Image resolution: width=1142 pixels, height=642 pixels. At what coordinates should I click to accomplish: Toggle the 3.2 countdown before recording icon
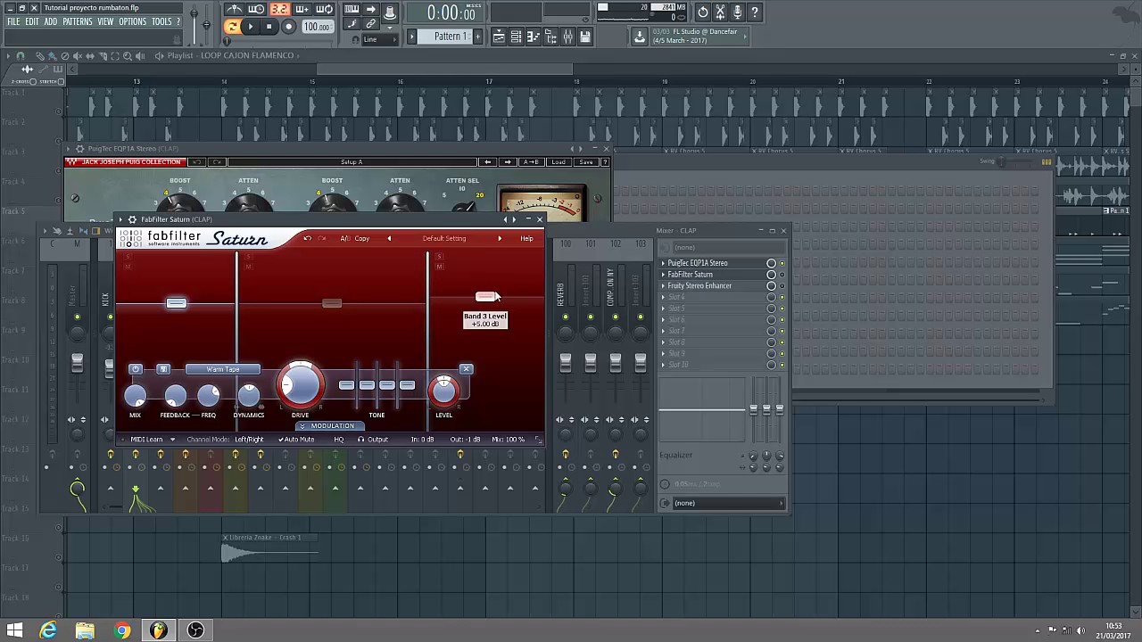[x=279, y=10]
